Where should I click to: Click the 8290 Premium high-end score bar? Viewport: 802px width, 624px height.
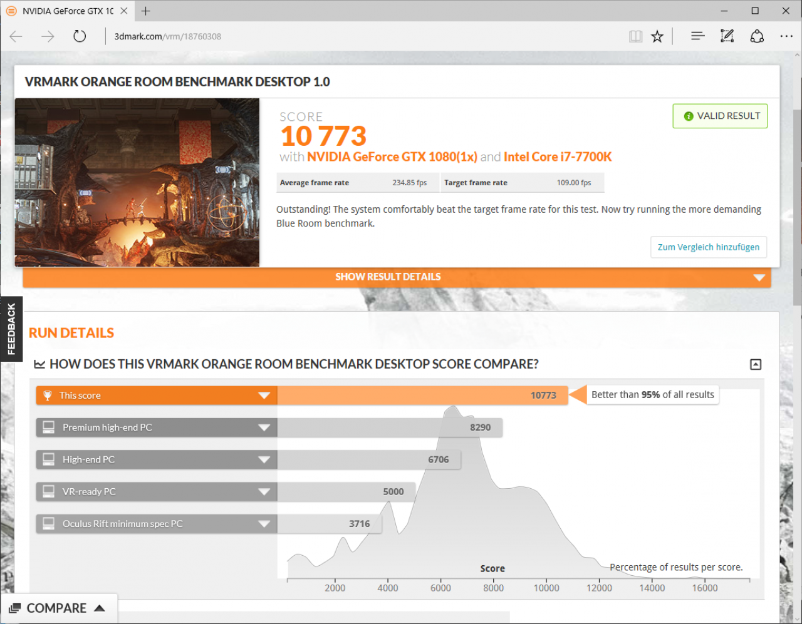[390, 427]
